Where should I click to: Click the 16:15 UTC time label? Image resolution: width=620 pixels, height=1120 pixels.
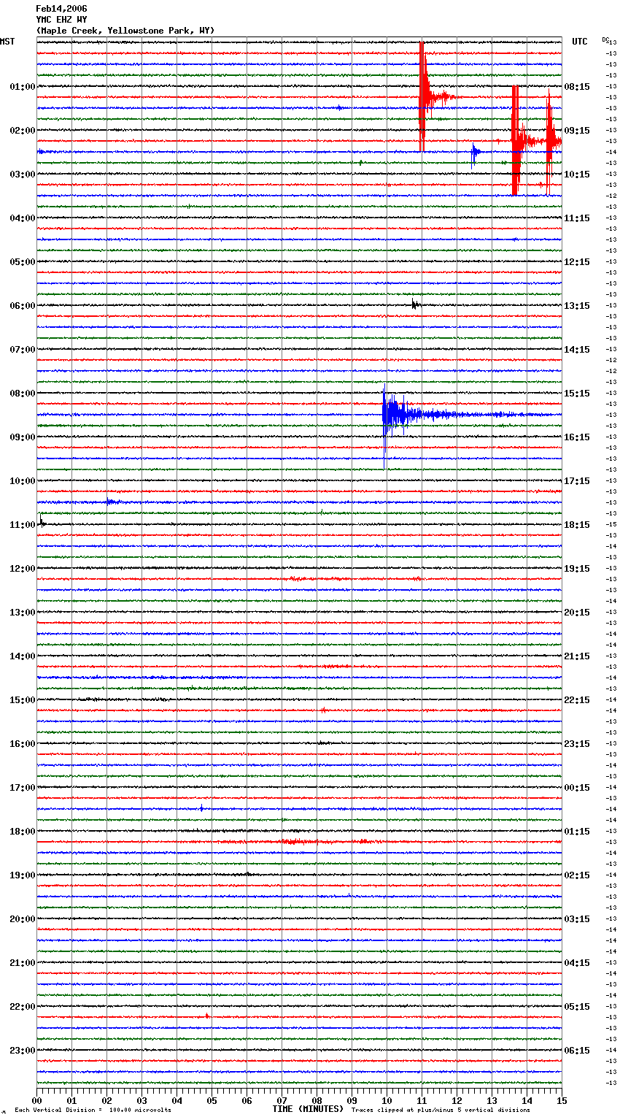click(x=577, y=437)
